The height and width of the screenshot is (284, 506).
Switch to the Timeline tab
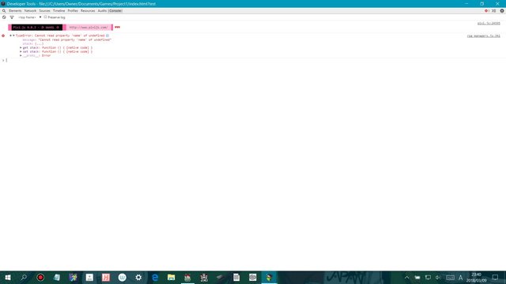pyautogui.click(x=59, y=10)
